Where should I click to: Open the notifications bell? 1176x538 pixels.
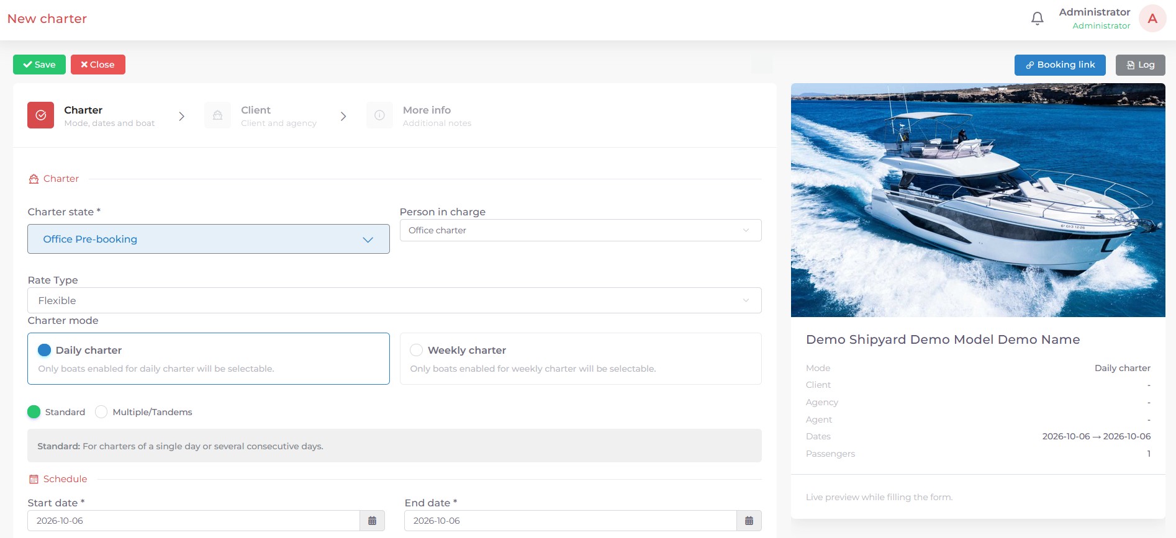click(x=1037, y=19)
